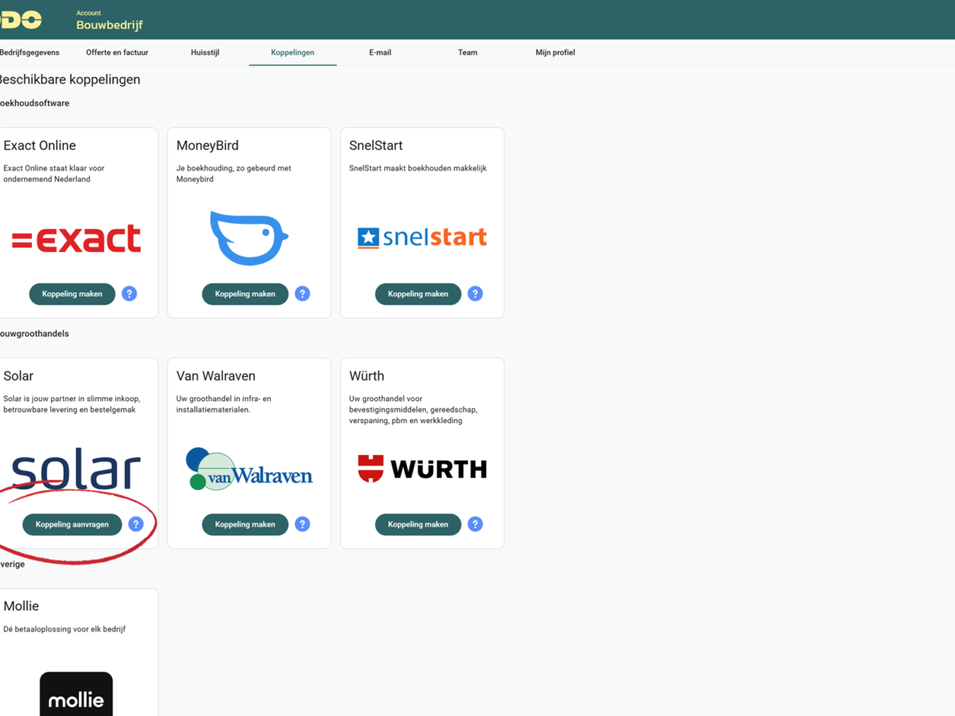Open help icon for Würth
Viewport: 955px width, 716px height.
[x=475, y=524]
